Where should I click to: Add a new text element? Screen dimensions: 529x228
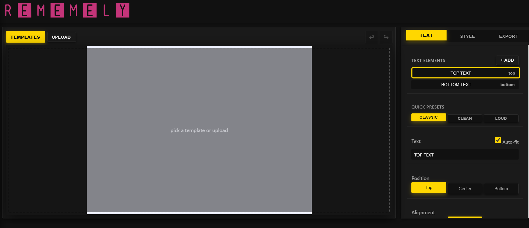point(507,60)
